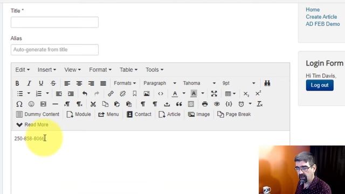This screenshot has width=345, height=194.
Task: Align text left
Action: pyautogui.click(x=67, y=83)
